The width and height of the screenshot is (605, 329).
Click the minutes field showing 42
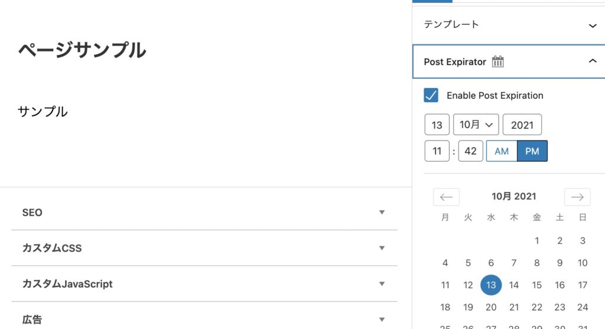click(x=470, y=151)
